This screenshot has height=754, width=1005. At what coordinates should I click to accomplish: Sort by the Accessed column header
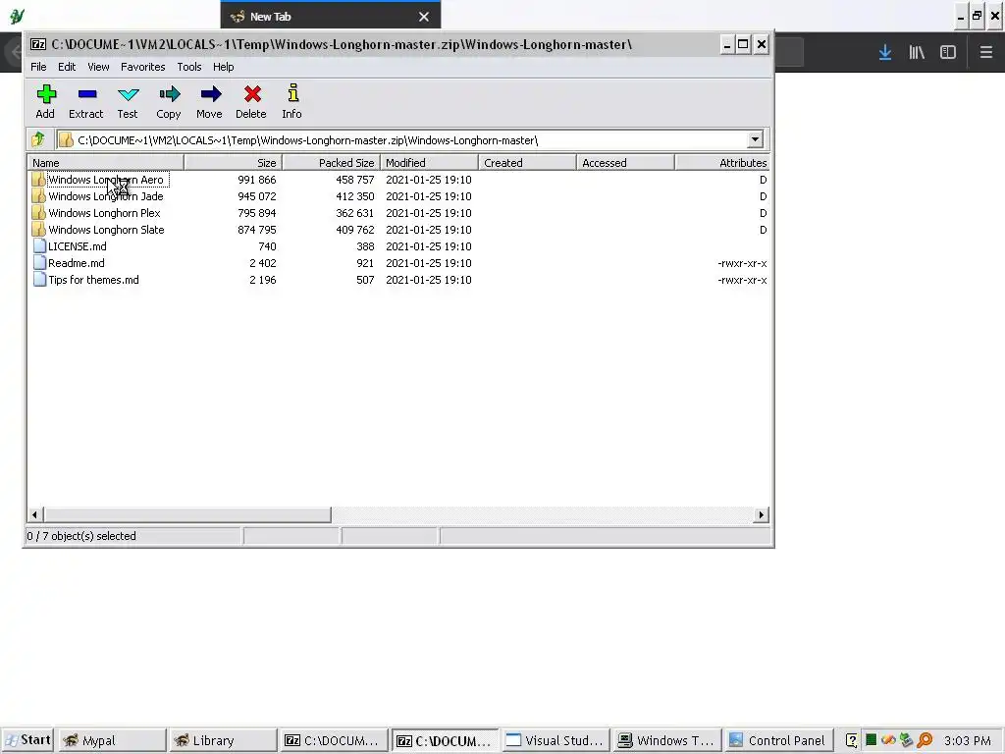[x=625, y=163]
